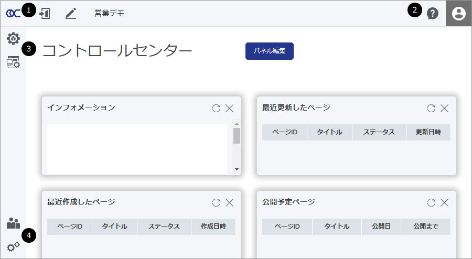Click the logout door icon

(45, 14)
